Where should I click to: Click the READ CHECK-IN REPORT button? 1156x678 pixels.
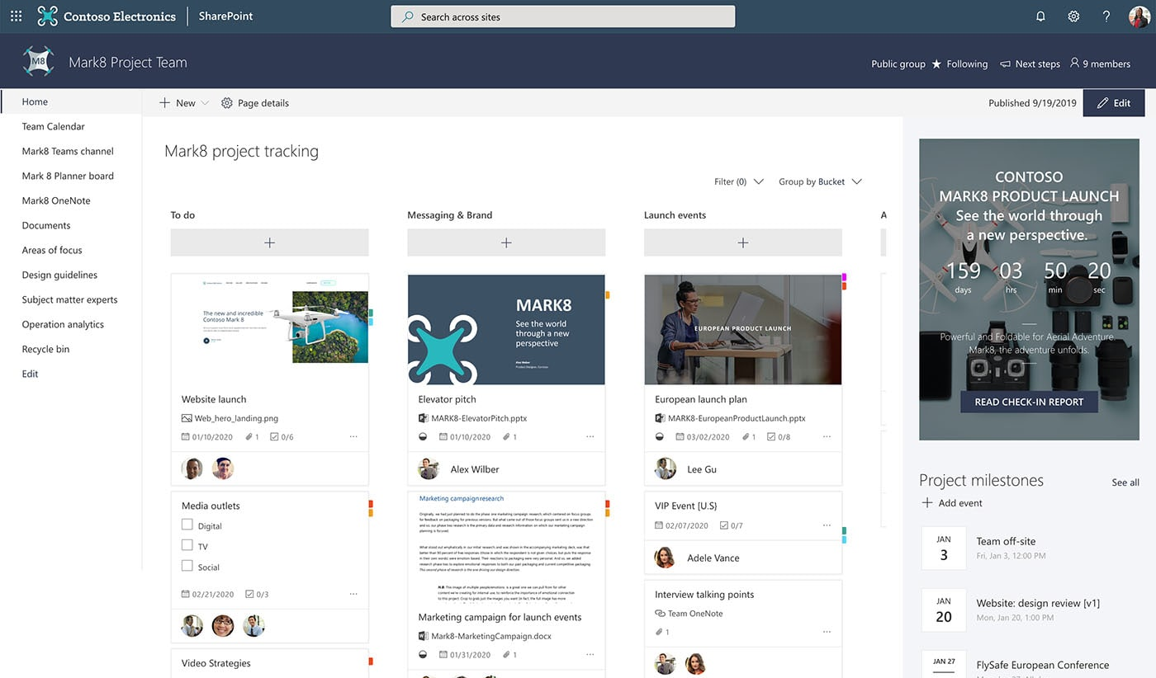pos(1029,402)
